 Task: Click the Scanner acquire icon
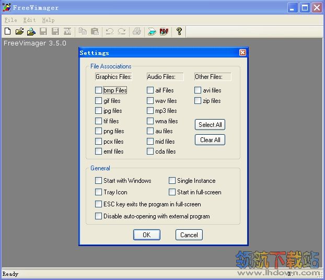152,31
